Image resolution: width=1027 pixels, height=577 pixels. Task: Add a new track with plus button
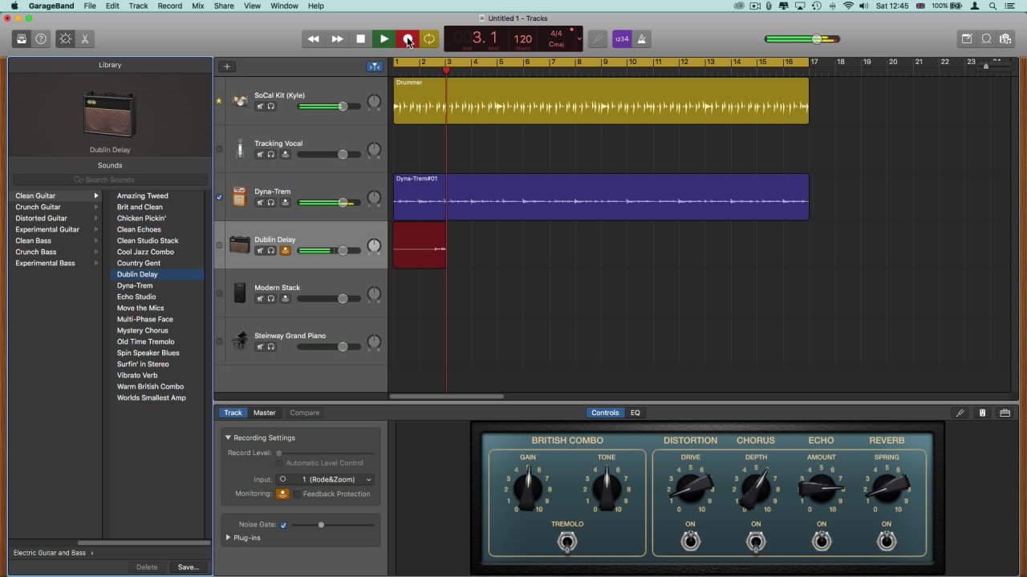coord(227,67)
